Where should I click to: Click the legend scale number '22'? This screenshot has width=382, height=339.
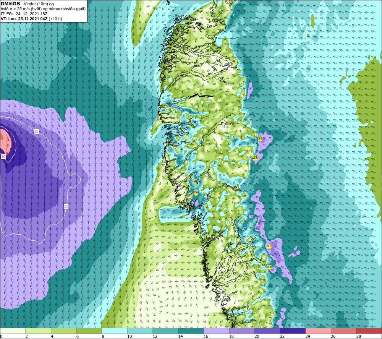coord(282,336)
